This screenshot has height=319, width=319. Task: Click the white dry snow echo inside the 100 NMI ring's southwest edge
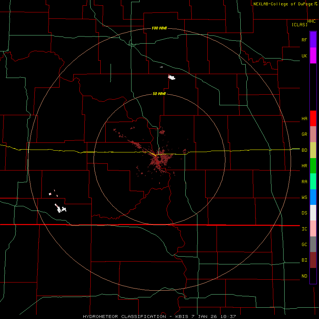pos(60,208)
